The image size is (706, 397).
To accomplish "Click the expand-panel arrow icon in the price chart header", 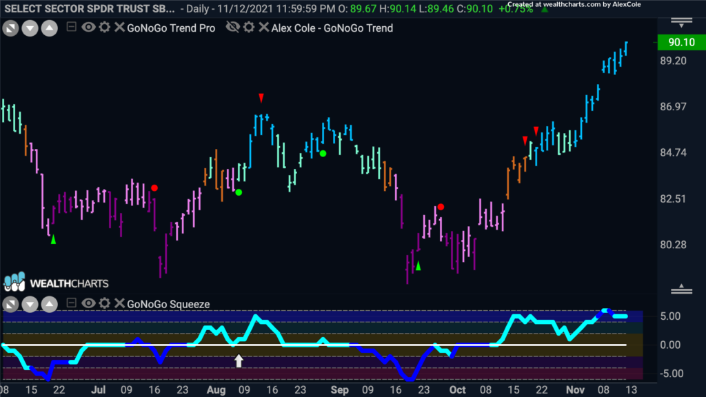I will [x=10, y=28].
